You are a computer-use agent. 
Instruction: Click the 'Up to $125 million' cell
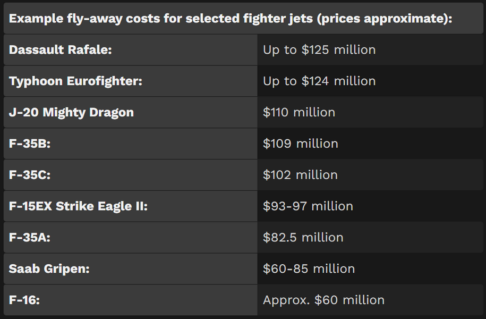click(x=370, y=49)
